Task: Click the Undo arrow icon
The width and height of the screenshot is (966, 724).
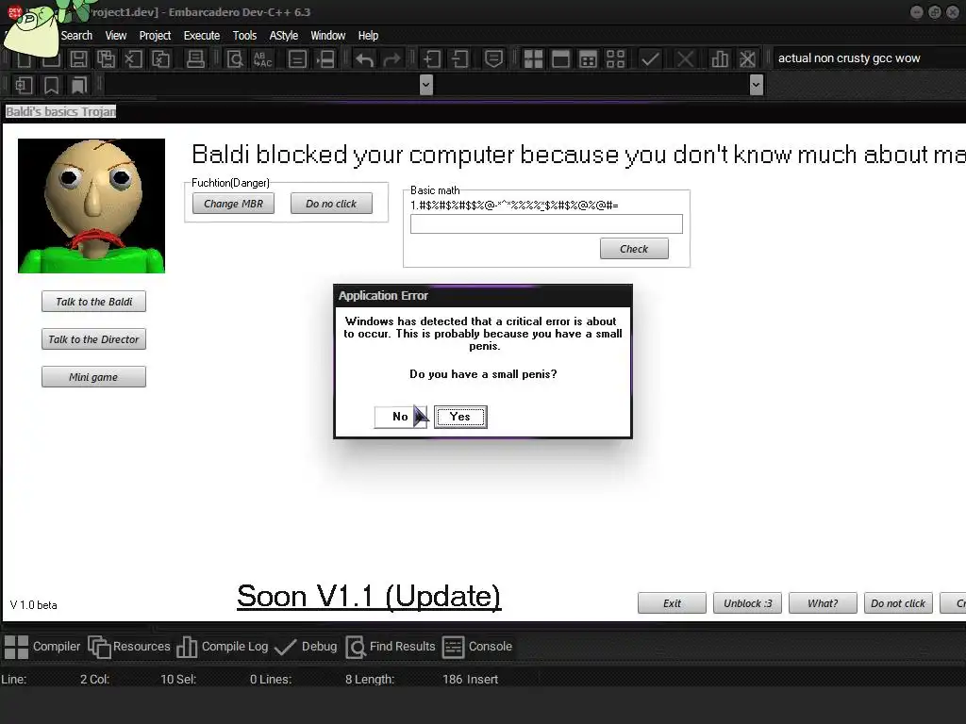Action: 364,59
